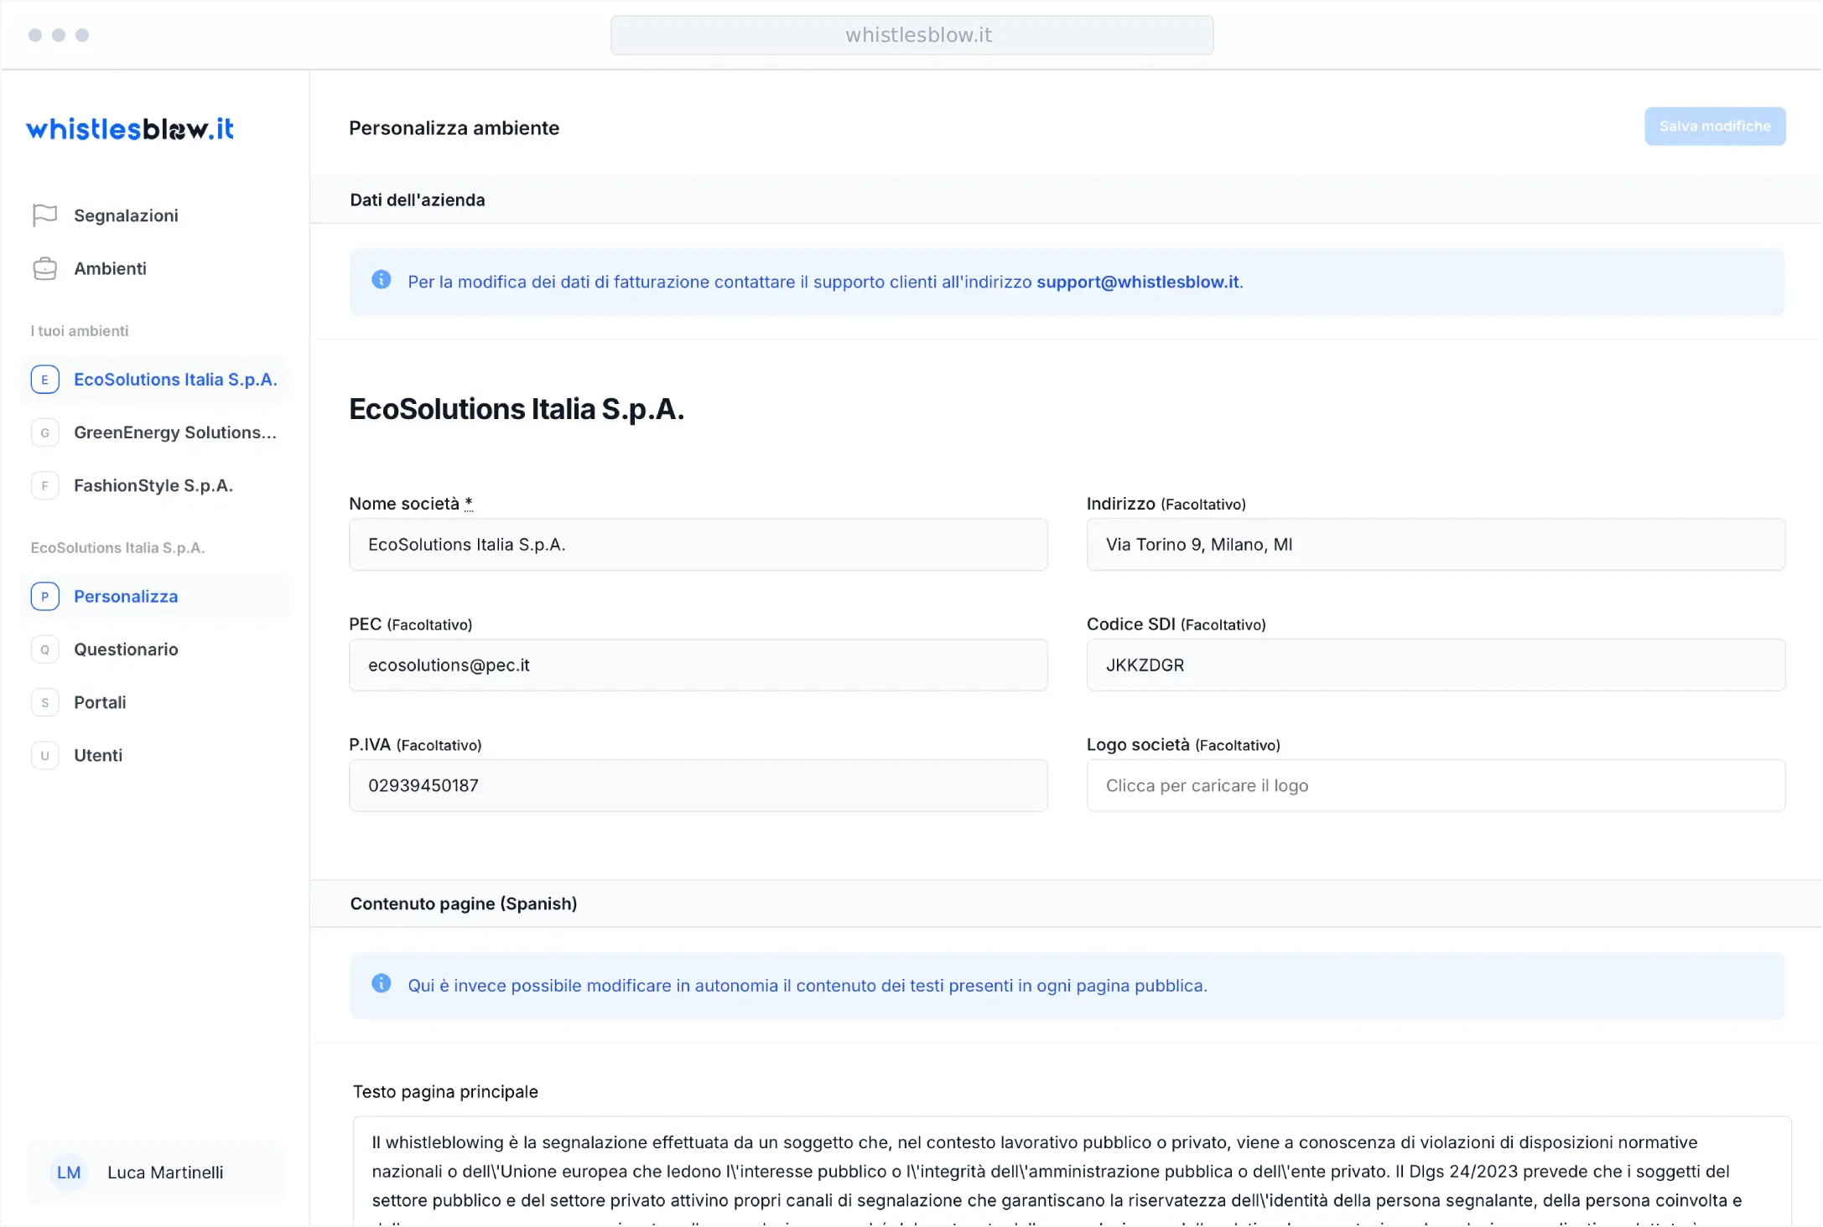Click the support@whistlesblow.it email link
The image size is (1823, 1227).
point(1138,282)
